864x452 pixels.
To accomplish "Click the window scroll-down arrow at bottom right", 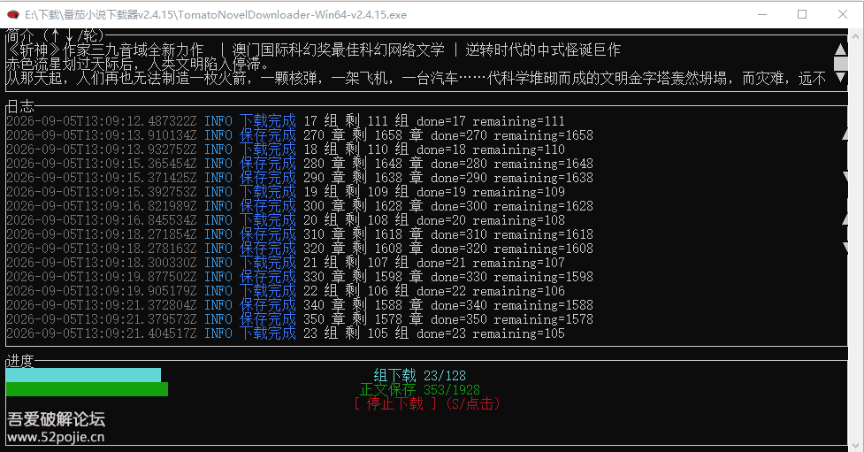I will pyautogui.click(x=856, y=445).
